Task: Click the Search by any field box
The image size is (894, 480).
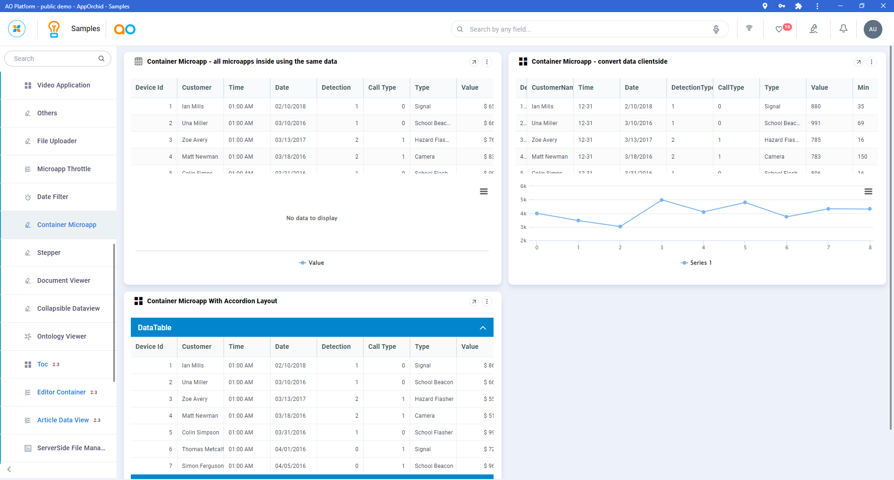Action: click(587, 29)
